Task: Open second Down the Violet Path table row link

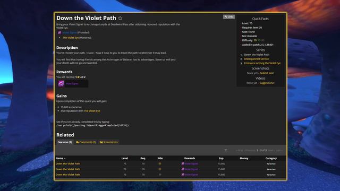Action: click(x=68, y=169)
